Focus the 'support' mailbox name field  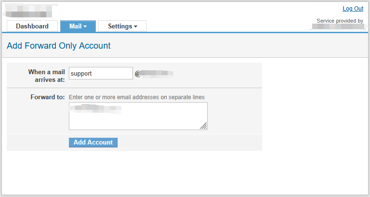tap(101, 73)
